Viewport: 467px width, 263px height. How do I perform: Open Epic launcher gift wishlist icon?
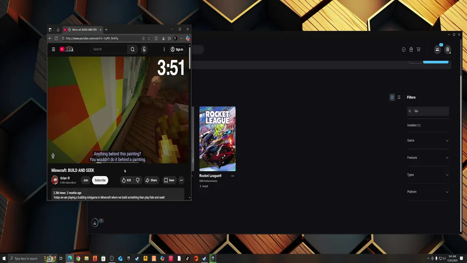click(x=411, y=50)
